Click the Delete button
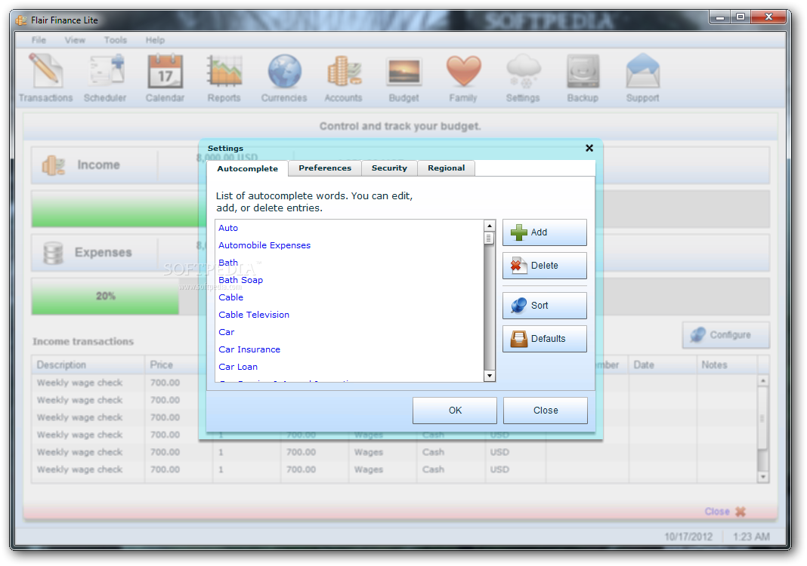 click(545, 266)
